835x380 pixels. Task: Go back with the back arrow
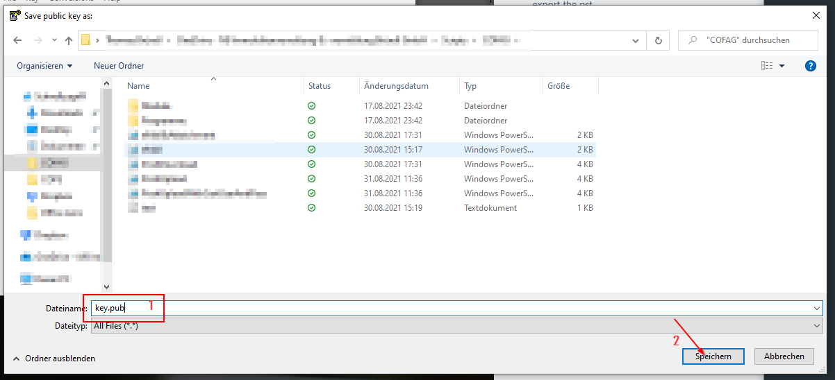pos(18,40)
